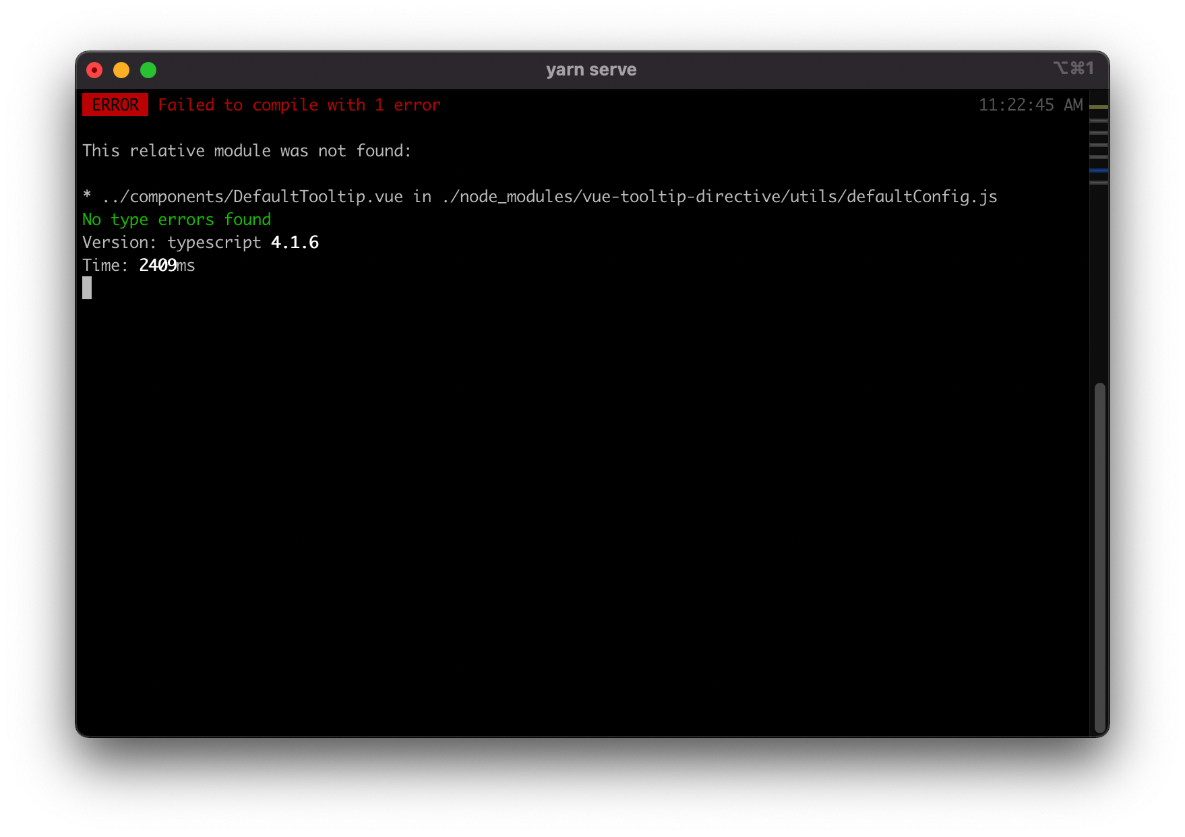Click the second gray minimap mark
Viewport: 1185px width, 837px height.
click(1099, 133)
